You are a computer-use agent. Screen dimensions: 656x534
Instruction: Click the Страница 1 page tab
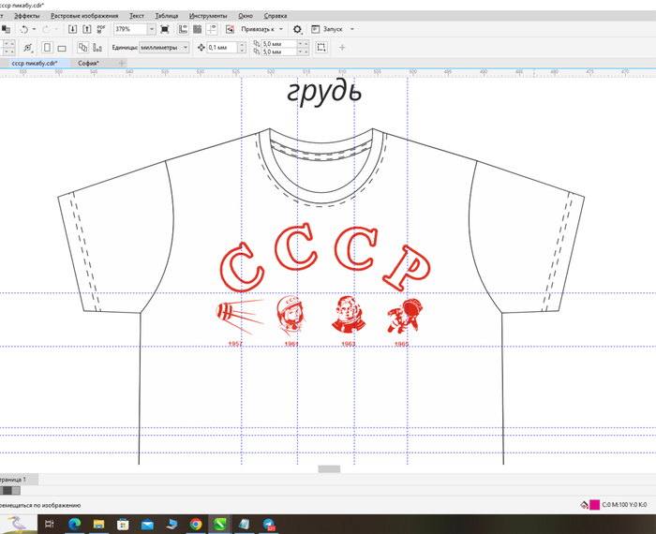click(x=17, y=480)
